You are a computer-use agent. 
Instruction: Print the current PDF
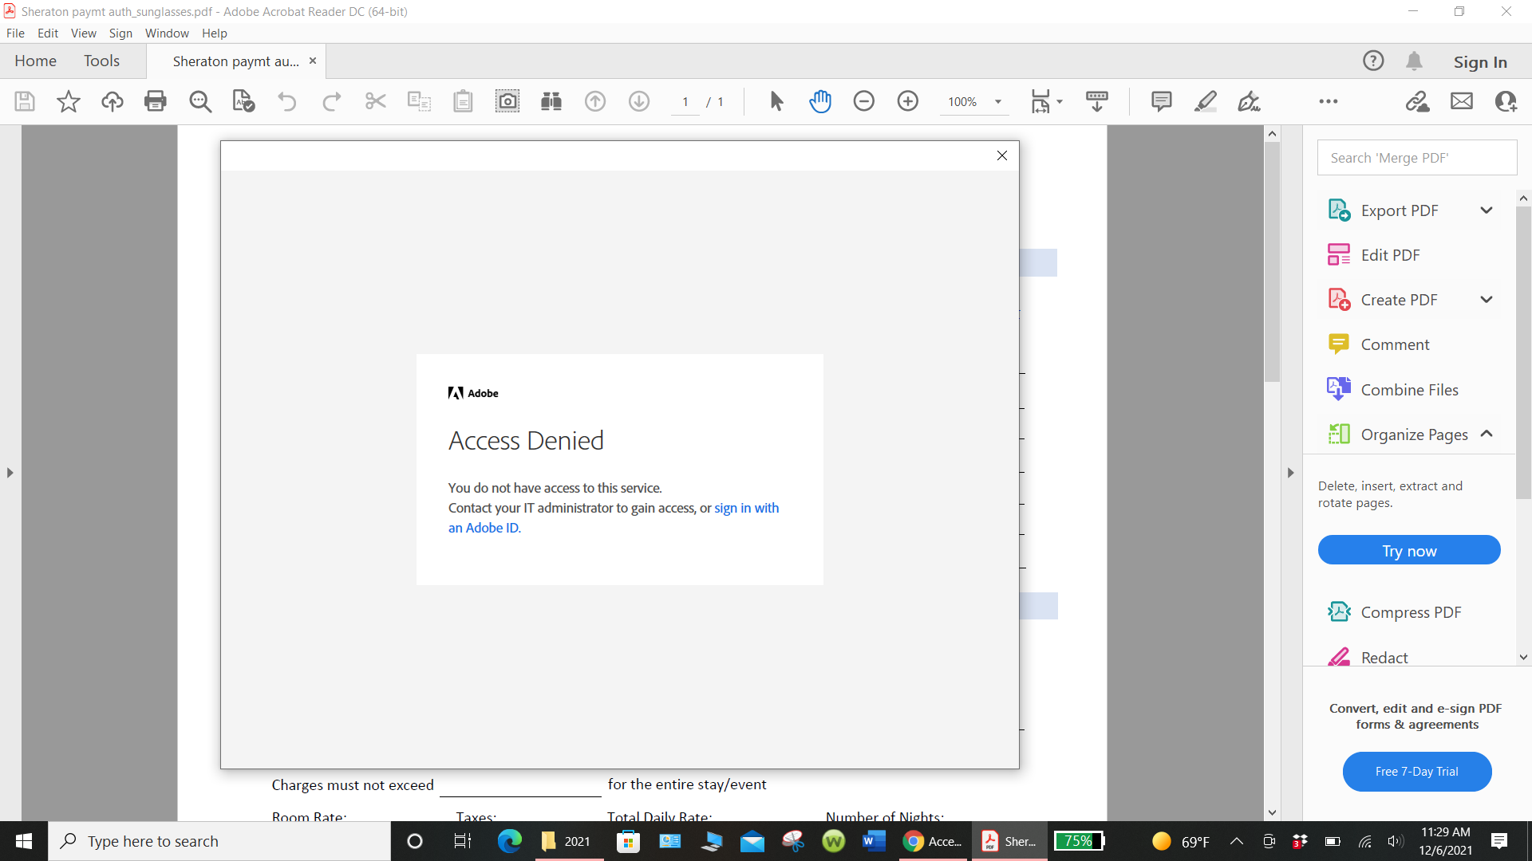[x=156, y=101]
